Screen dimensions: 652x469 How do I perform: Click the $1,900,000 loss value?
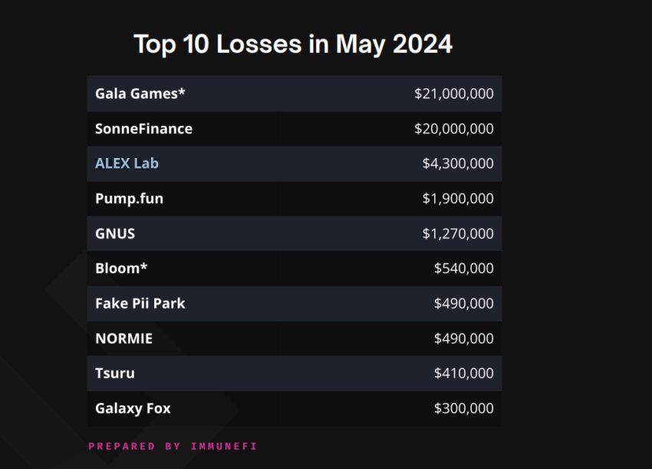458,199
